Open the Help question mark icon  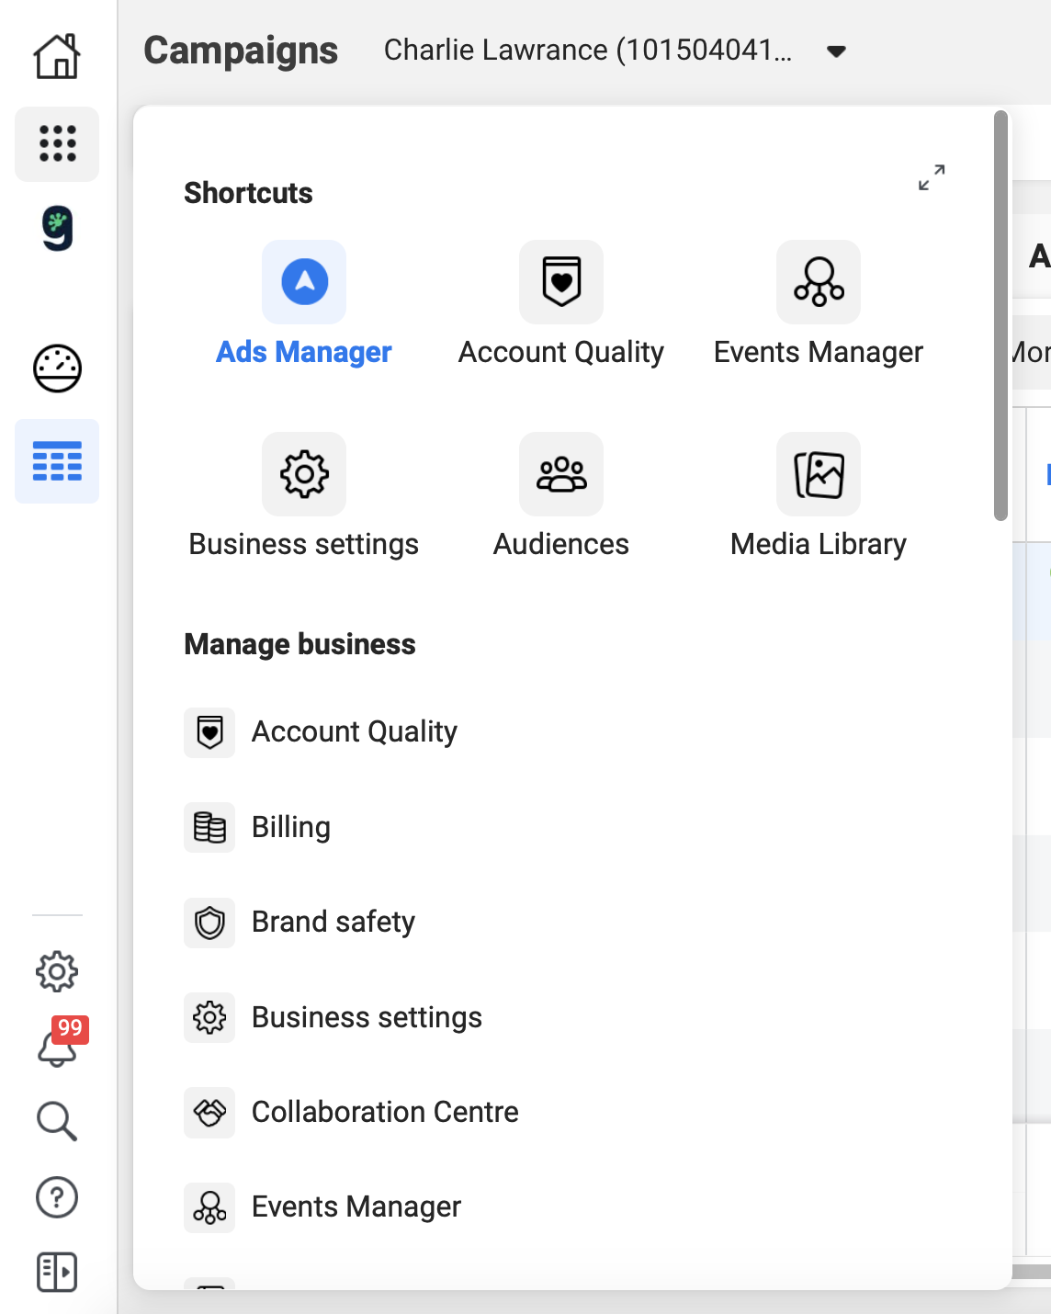[56, 1196]
